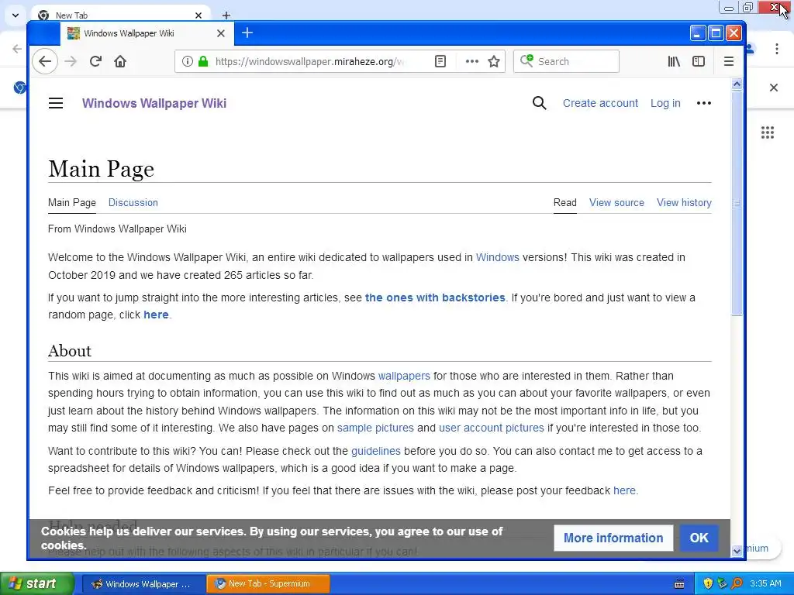The width and height of the screenshot is (794, 595).
Task: Open 'the ones with backstories' link
Action: (x=435, y=297)
